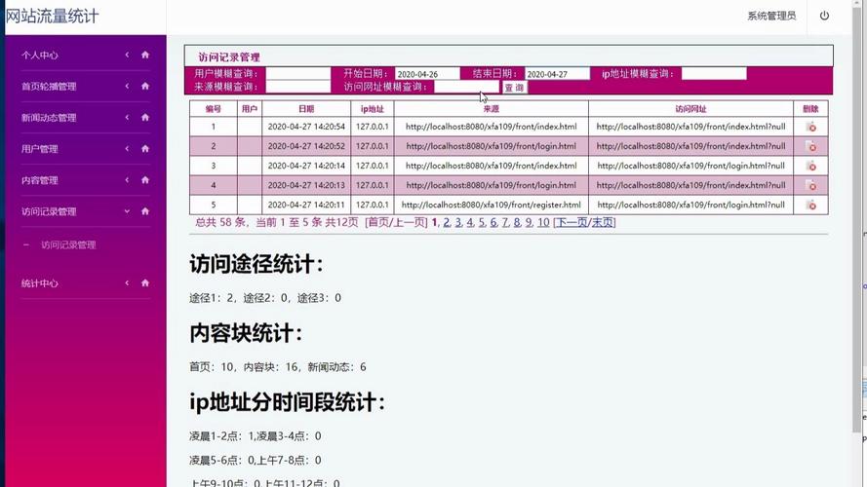867x487 pixels.
Task: Click the power logout icon
Action: click(x=824, y=16)
